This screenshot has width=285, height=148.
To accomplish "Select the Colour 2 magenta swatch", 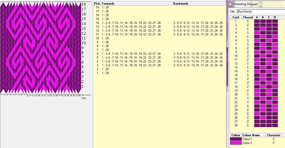I will [x=236, y=143].
